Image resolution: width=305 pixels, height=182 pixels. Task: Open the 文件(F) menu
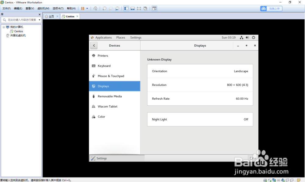pos(6,8)
